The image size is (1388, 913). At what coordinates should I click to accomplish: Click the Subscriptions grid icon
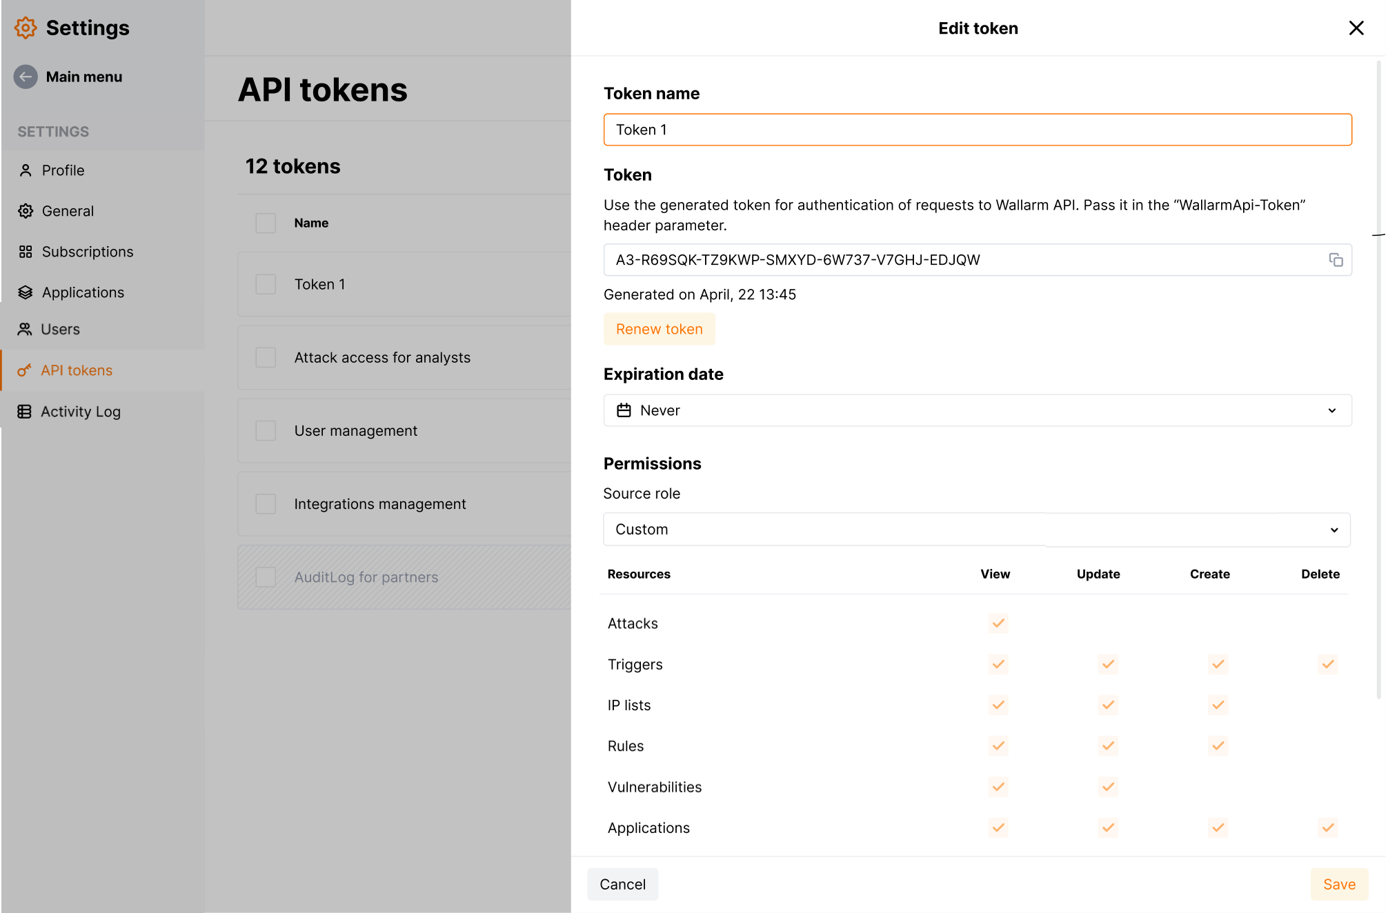[26, 252]
